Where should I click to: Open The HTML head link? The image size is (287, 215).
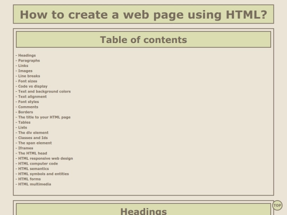32,153
